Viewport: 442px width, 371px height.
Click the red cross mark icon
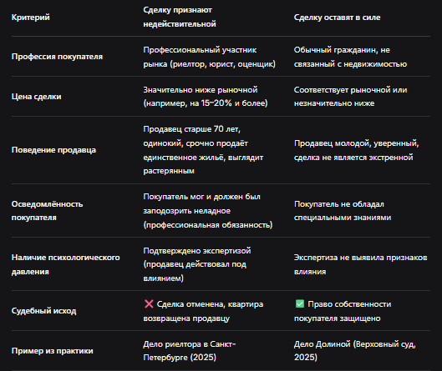point(149,303)
